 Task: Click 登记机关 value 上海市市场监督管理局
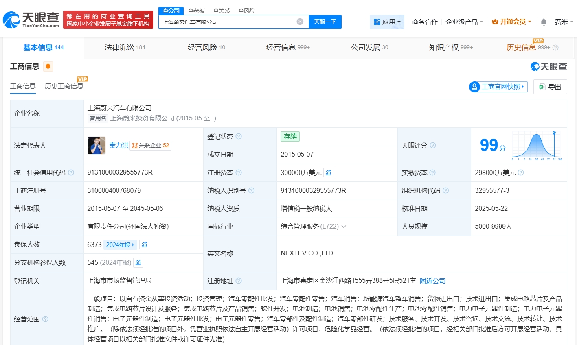[119, 280]
